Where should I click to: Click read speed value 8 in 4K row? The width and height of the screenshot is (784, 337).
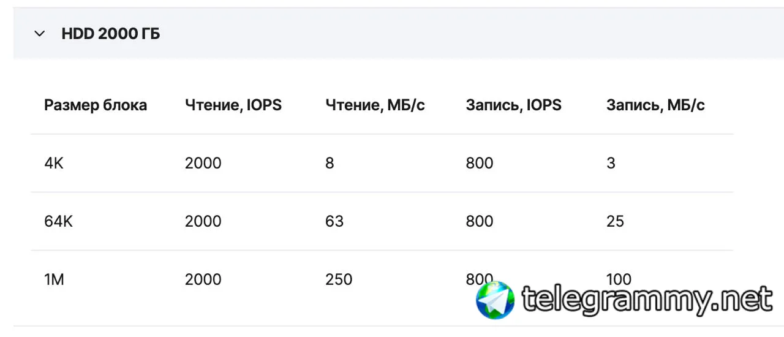(330, 164)
